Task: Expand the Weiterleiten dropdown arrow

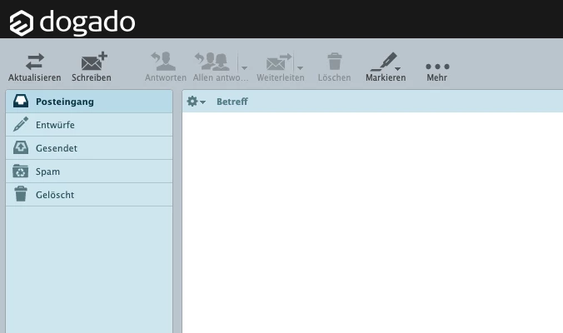Action: (x=300, y=67)
